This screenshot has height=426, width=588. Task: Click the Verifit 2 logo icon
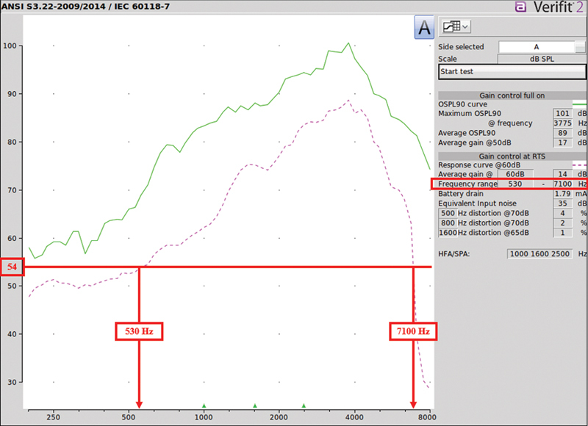pos(520,7)
